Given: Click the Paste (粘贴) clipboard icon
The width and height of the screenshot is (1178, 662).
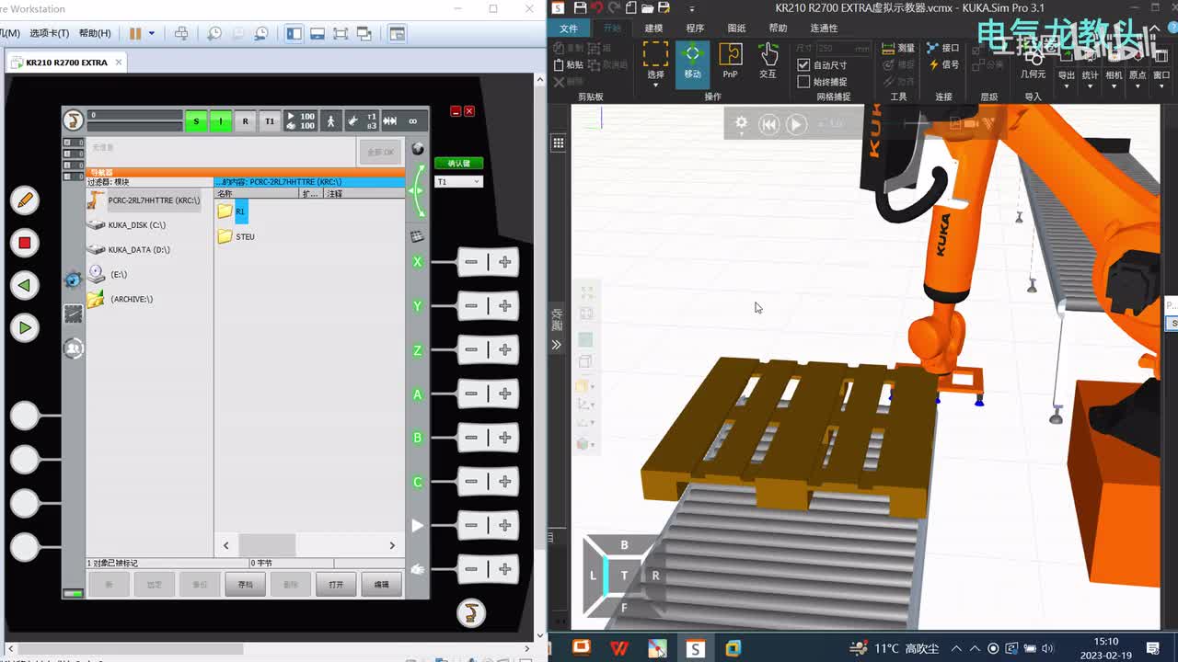Looking at the screenshot, I should click(x=568, y=64).
